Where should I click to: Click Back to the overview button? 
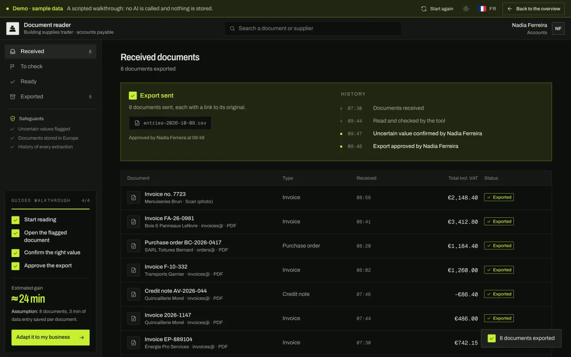(534, 9)
